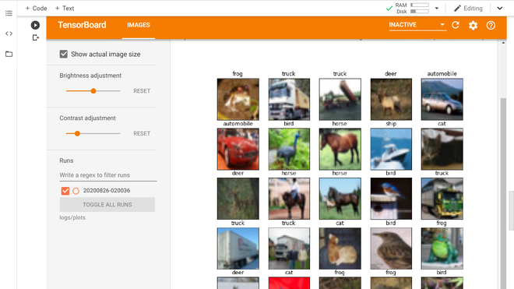This screenshot has width=514, height=289.
Task: Open the code snippets sidebar icon
Action: pos(9,33)
